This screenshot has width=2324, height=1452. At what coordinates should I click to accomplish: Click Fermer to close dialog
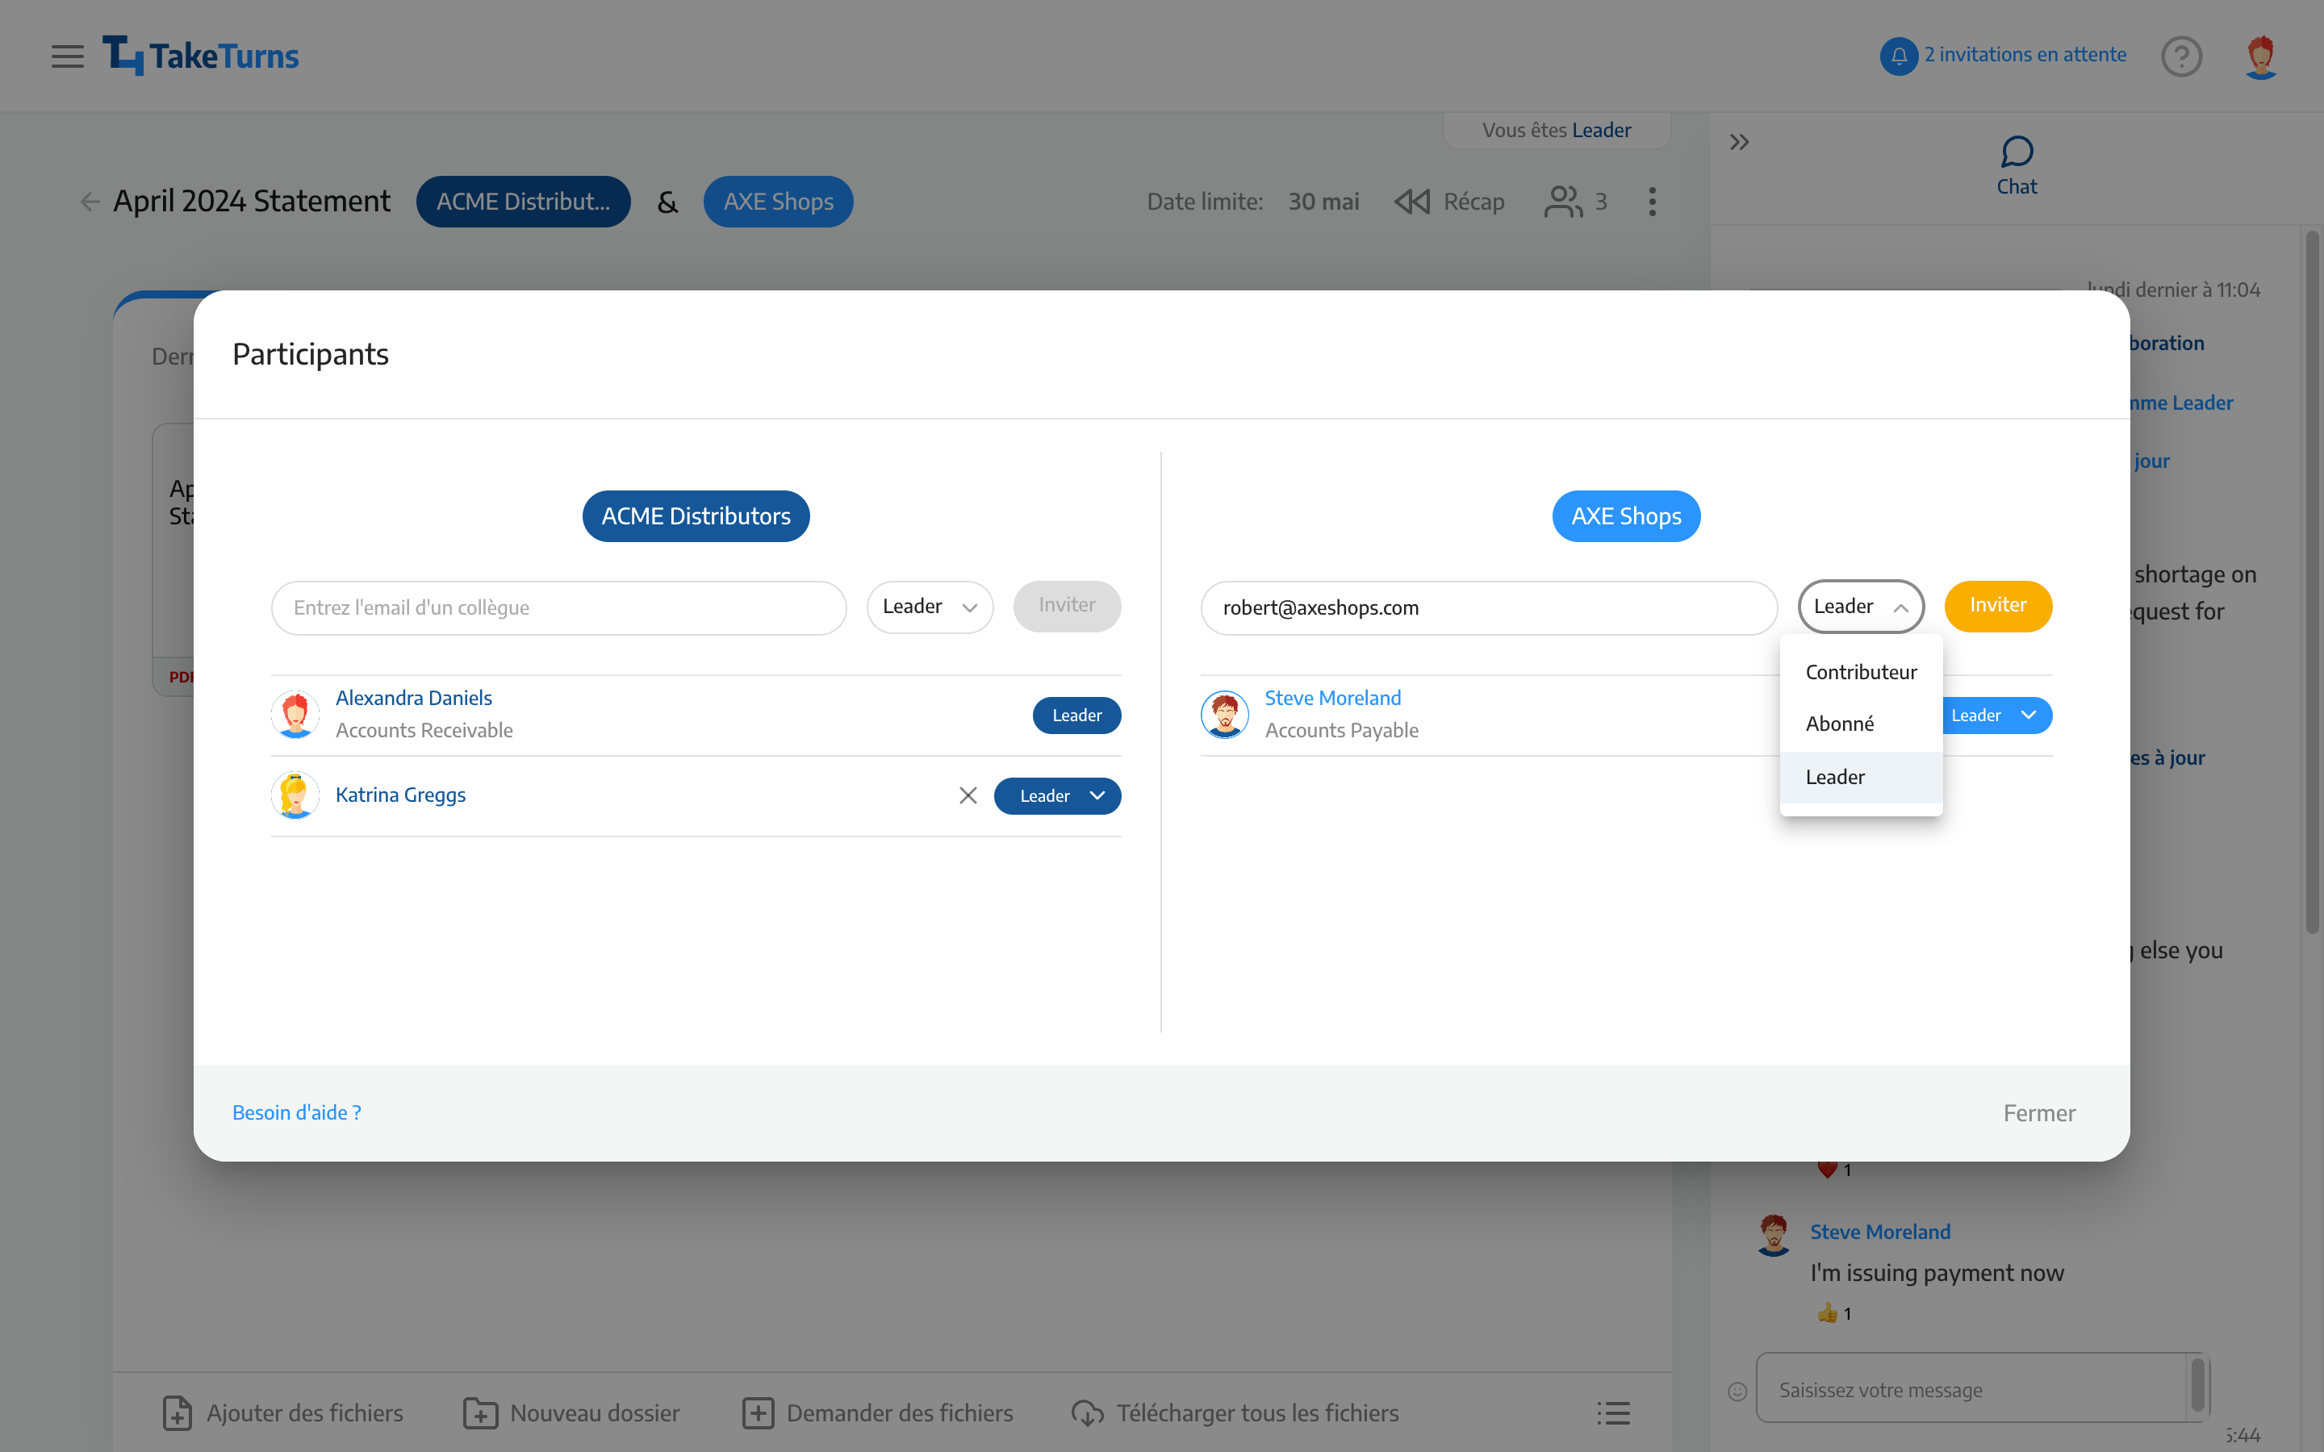2039,1113
